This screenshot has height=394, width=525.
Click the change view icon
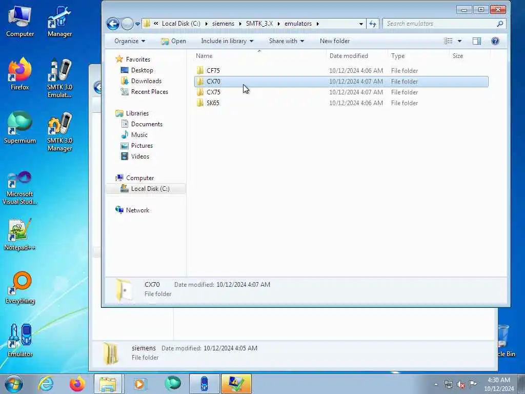click(448, 41)
